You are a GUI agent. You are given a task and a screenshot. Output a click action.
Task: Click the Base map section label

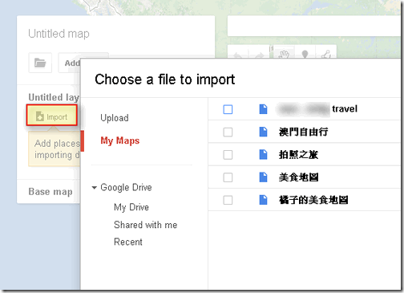pos(50,192)
